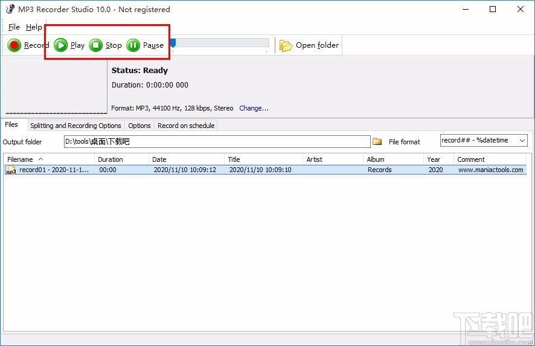Image resolution: width=535 pixels, height=346 pixels.
Task: Switch to the Files tab
Action: [x=11, y=124]
